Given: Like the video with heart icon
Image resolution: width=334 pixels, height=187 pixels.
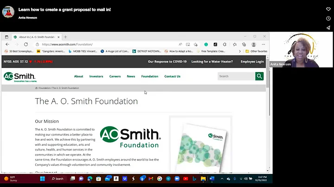Looking at the screenshot, I should click(328, 9).
